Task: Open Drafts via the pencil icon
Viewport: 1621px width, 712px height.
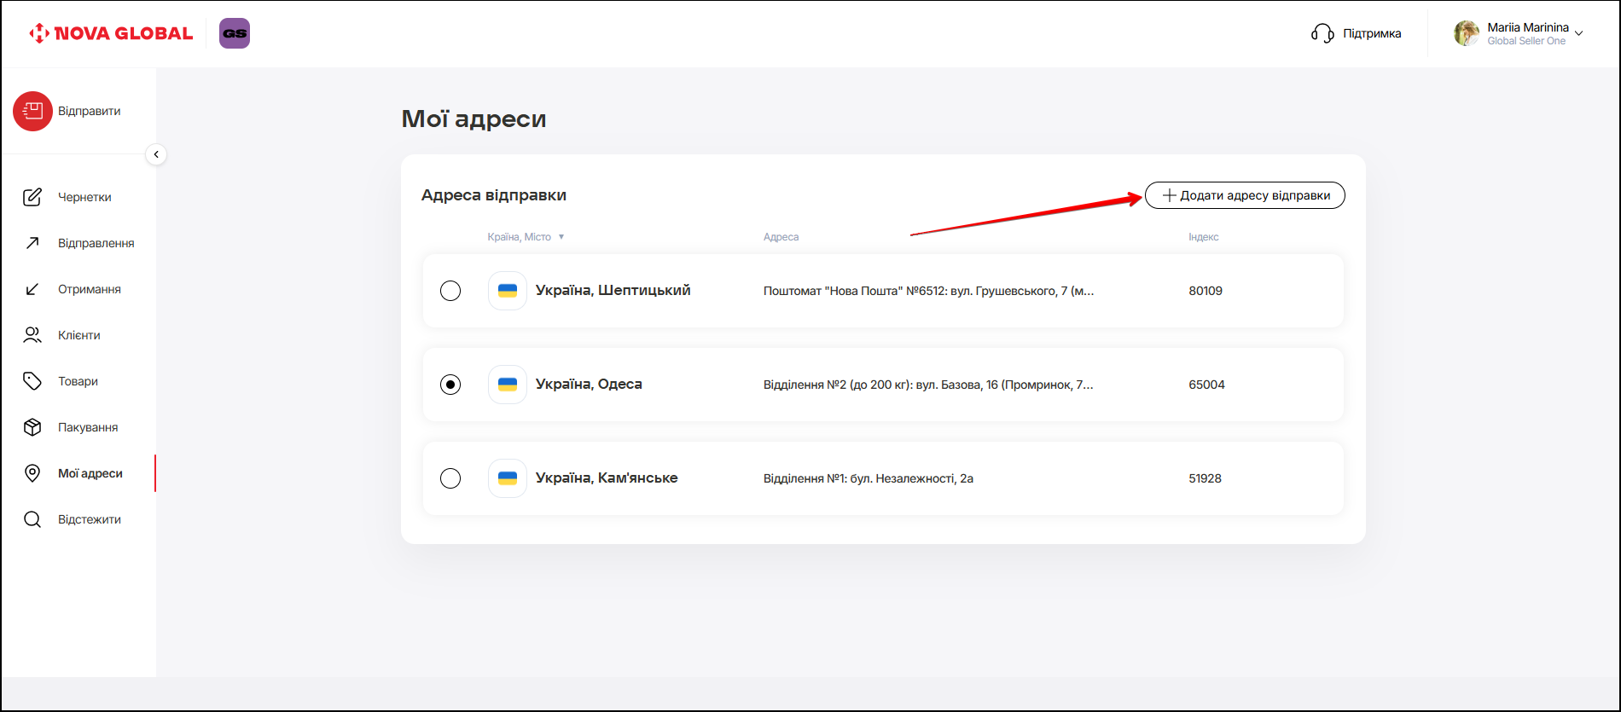Action: click(x=32, y=197)
